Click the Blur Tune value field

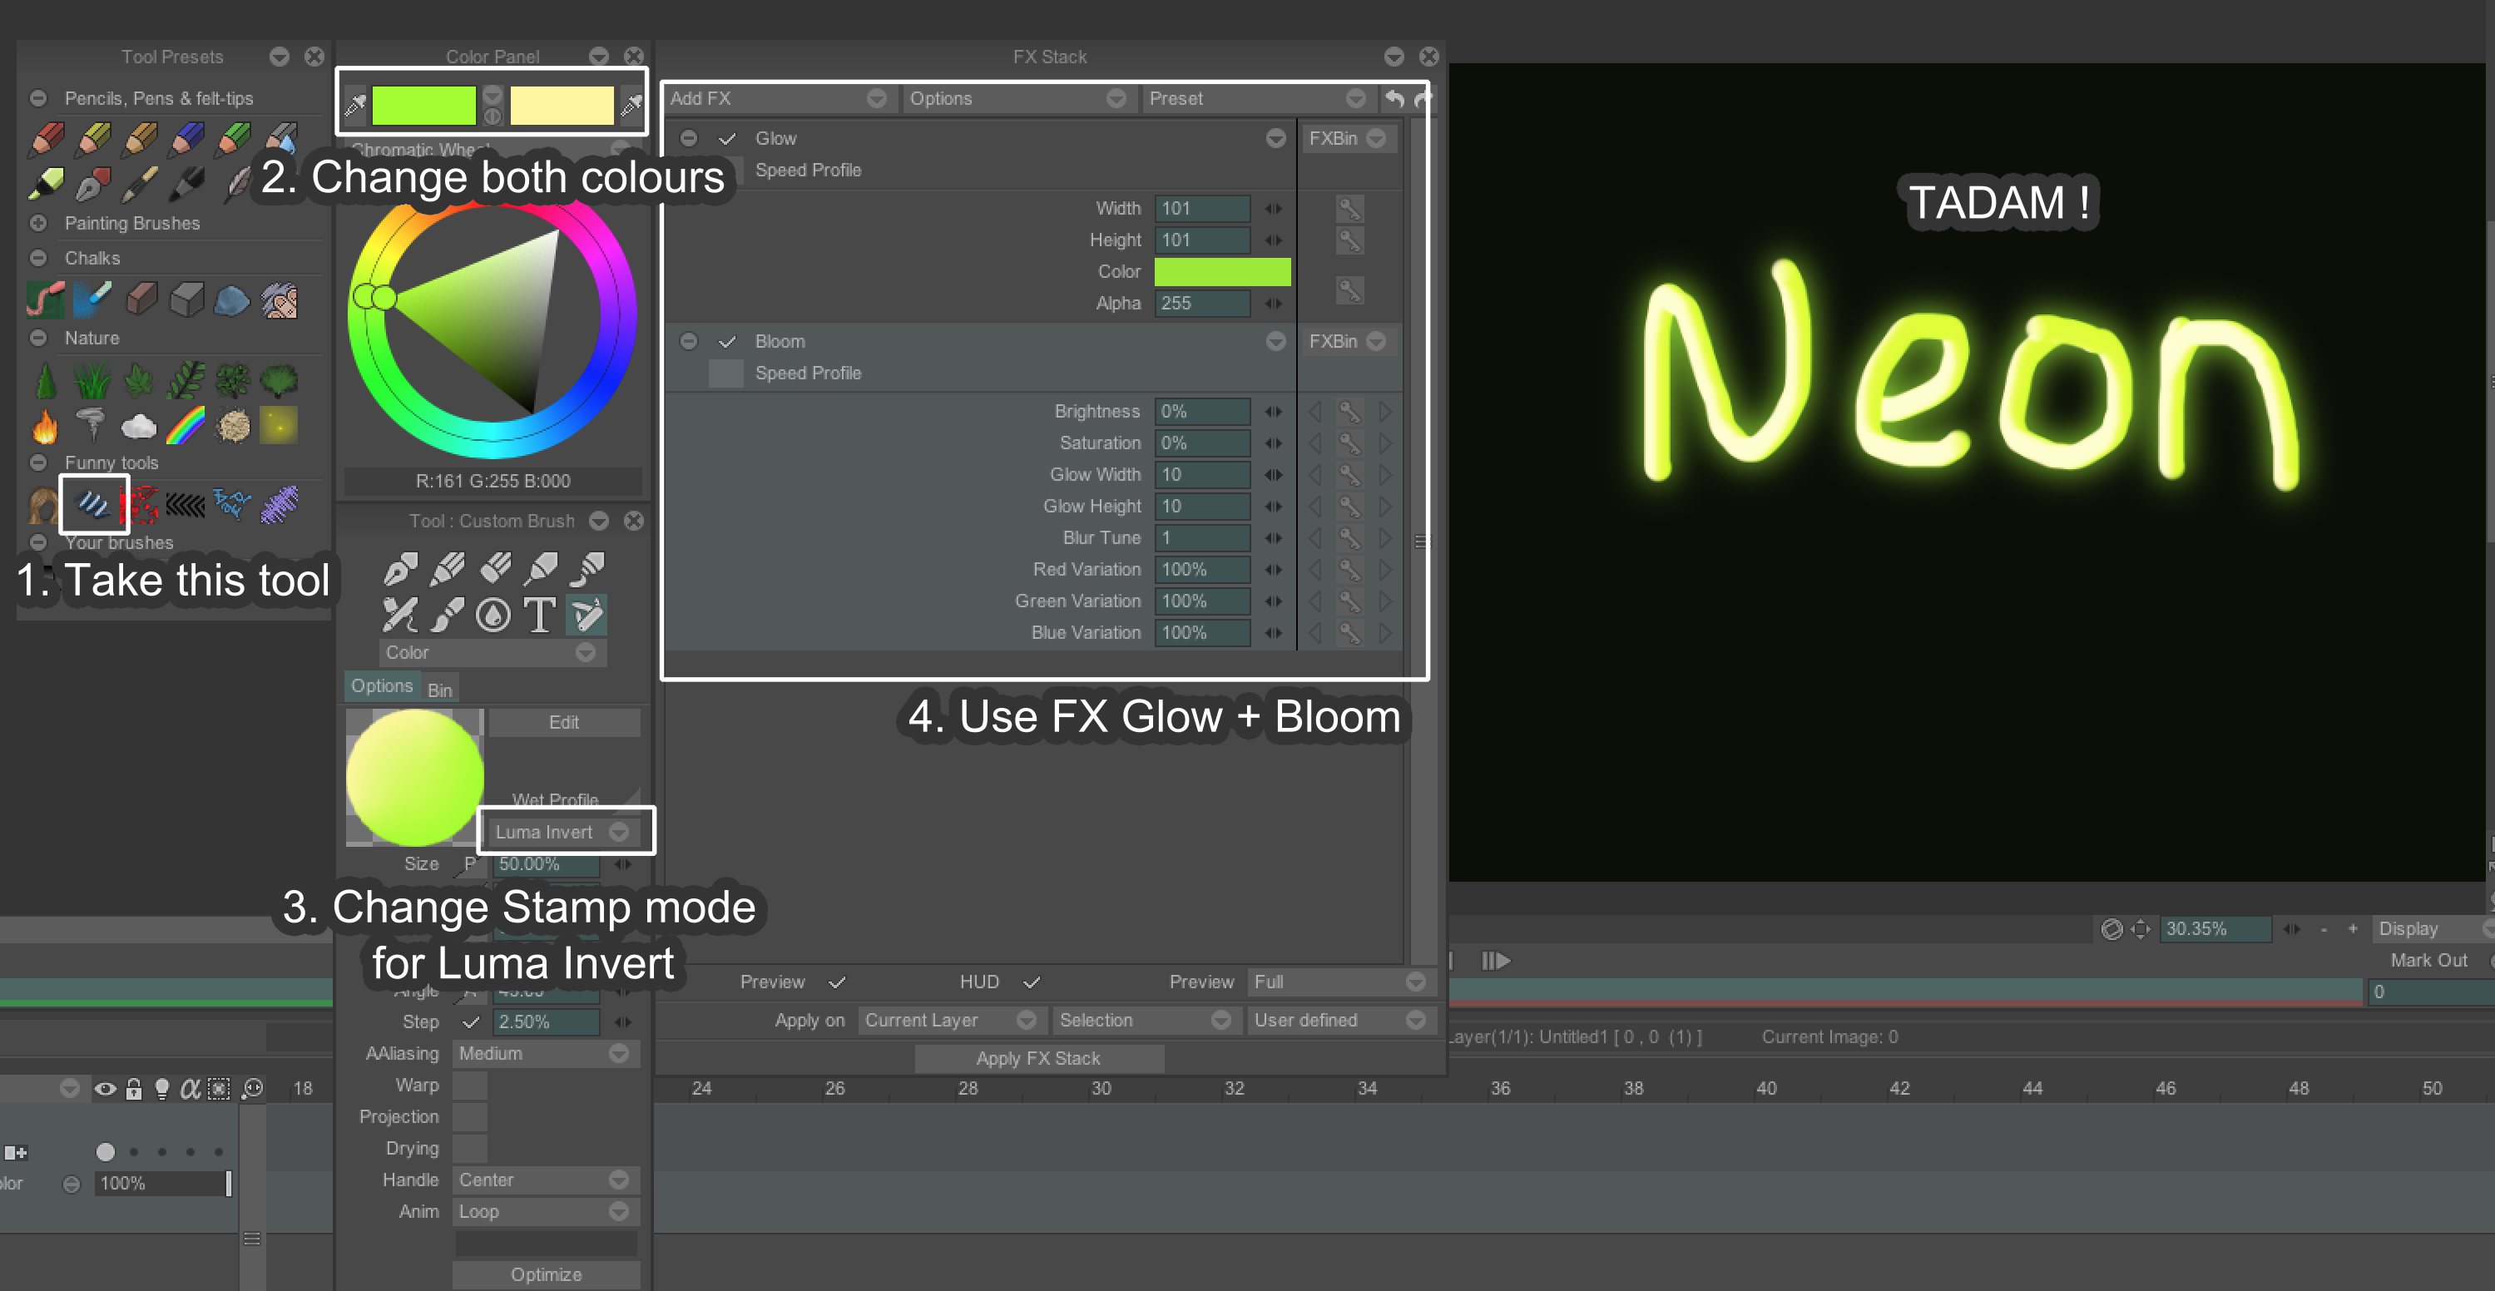1201,538
